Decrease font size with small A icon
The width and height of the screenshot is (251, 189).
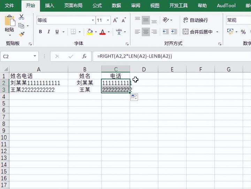point(124,20)
